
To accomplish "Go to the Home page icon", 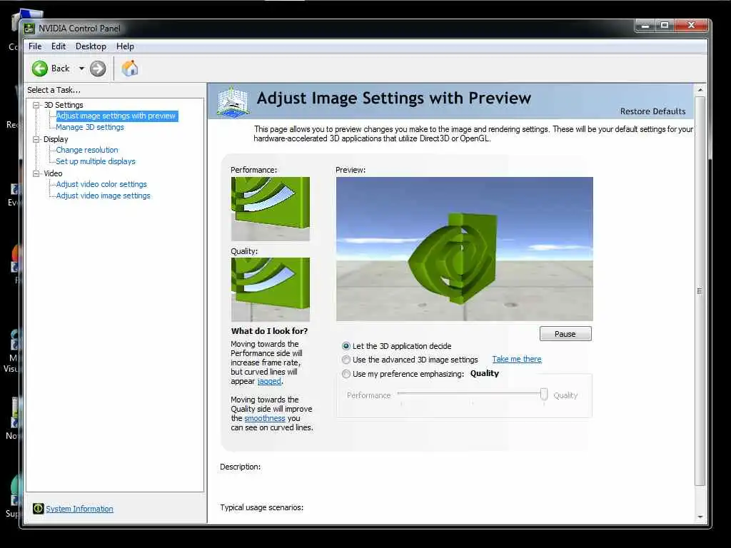I will [x=130, y=68].
